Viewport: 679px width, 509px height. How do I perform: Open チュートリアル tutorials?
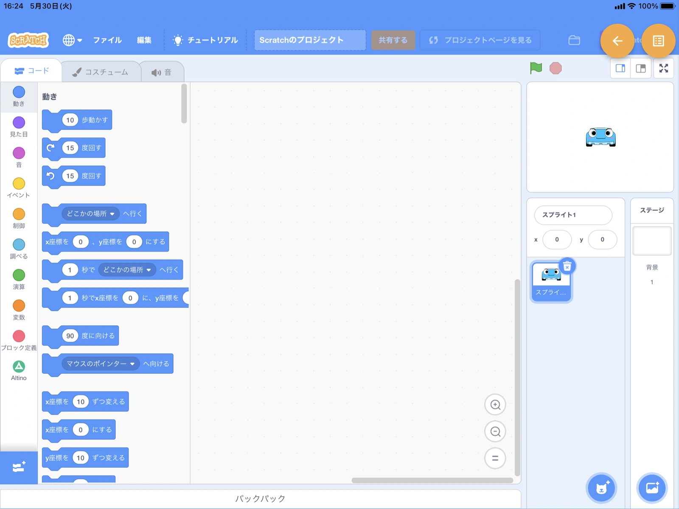[x=205, y=40]
